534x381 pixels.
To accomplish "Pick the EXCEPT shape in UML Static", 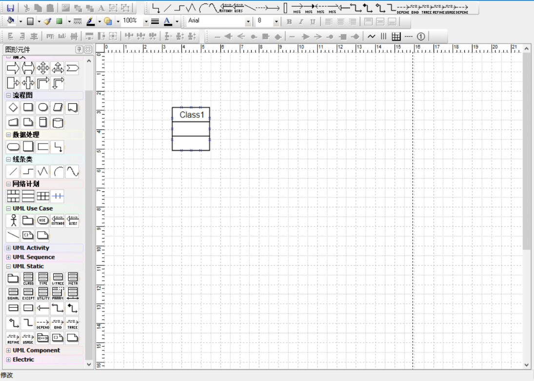I will click(x=28, y=293).
